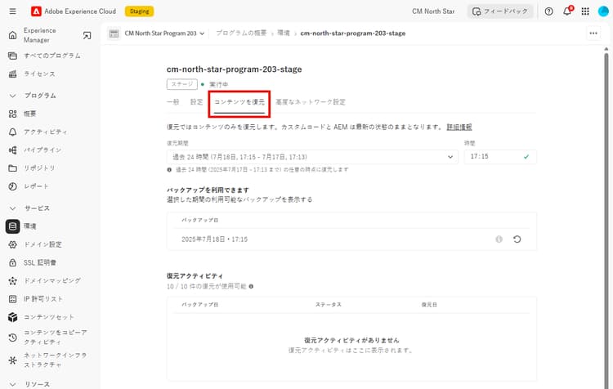Switch to 高度なネットワーク設定 tab

(x=311, y=102)
